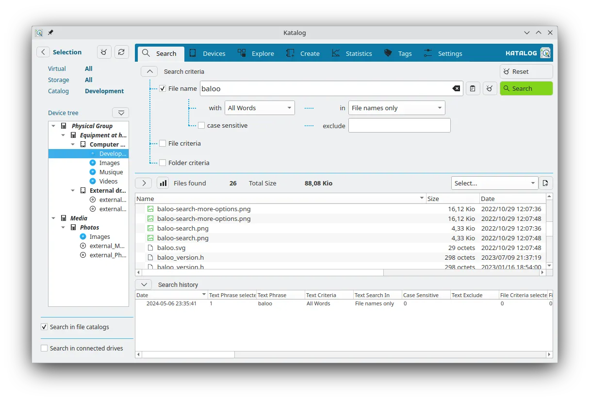590x401 pixels.
Task: Collapse the Search criteria section
Action: pos(149,71)
